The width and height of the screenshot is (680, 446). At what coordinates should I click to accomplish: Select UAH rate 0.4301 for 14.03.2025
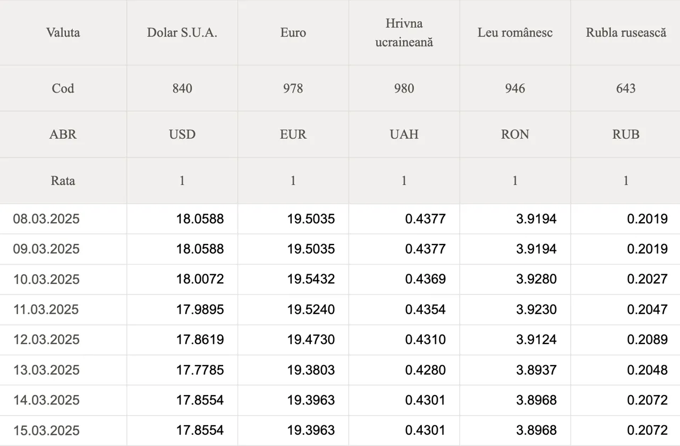click(x=426, y=400)
